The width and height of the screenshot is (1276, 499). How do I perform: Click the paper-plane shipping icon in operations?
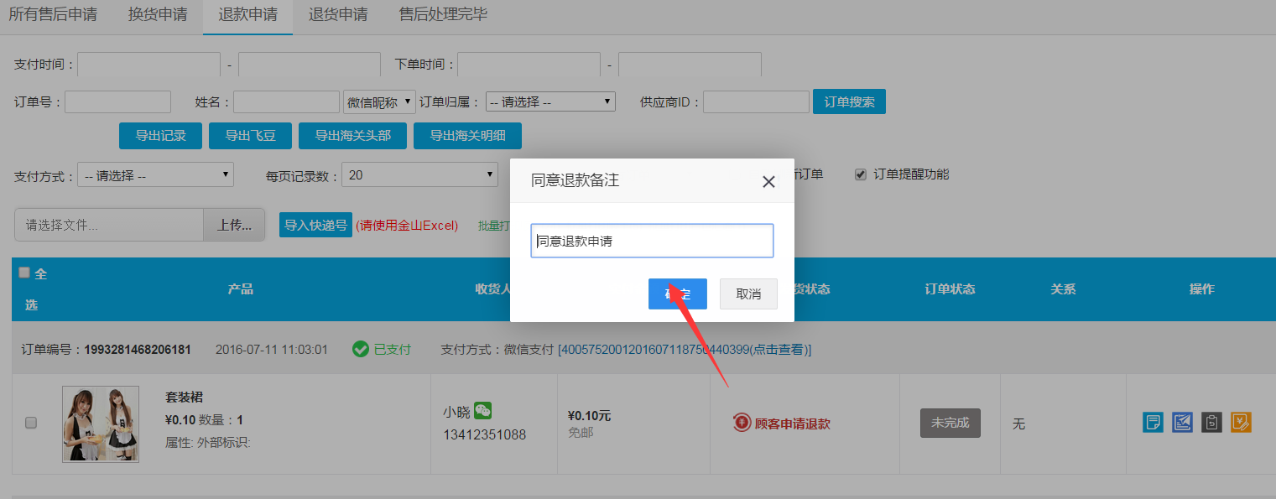(1182, 423)
